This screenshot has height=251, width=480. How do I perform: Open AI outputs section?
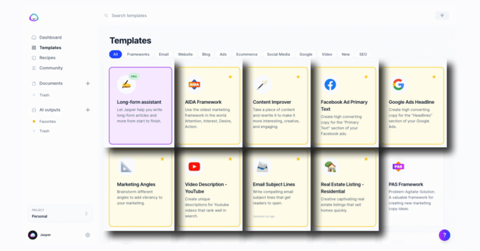point(46,110)
